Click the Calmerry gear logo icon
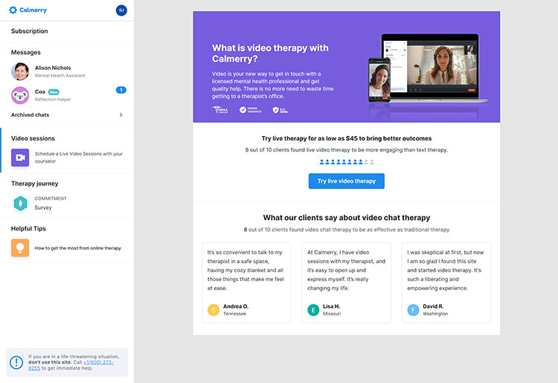The image size is (558, 383). 13,10
